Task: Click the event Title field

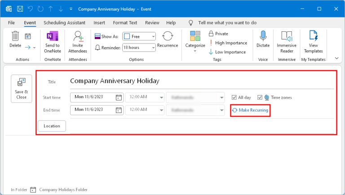Action: point(202,81)
